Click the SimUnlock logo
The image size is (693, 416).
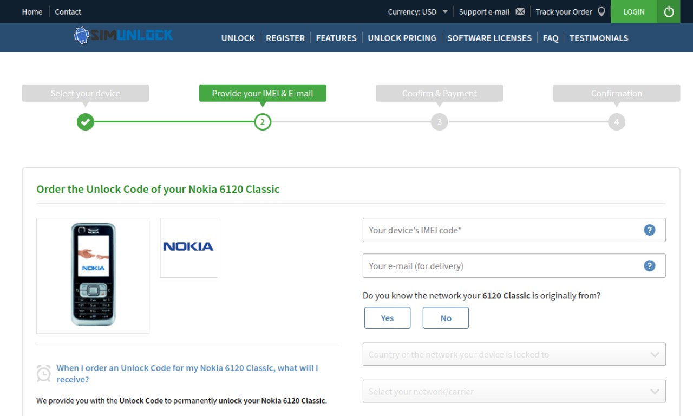(x=123, y=36)
